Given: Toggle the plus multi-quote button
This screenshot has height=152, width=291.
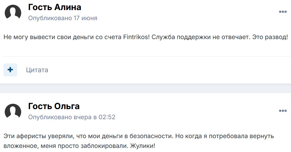Looking at the screenshot, I should [x=10, y=70].
